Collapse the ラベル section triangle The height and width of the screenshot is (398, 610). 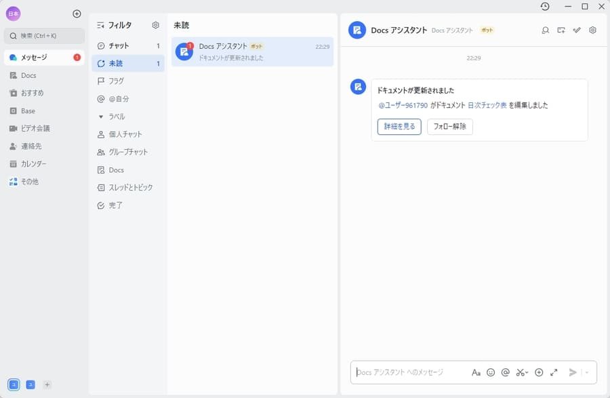tap(101, 116)
